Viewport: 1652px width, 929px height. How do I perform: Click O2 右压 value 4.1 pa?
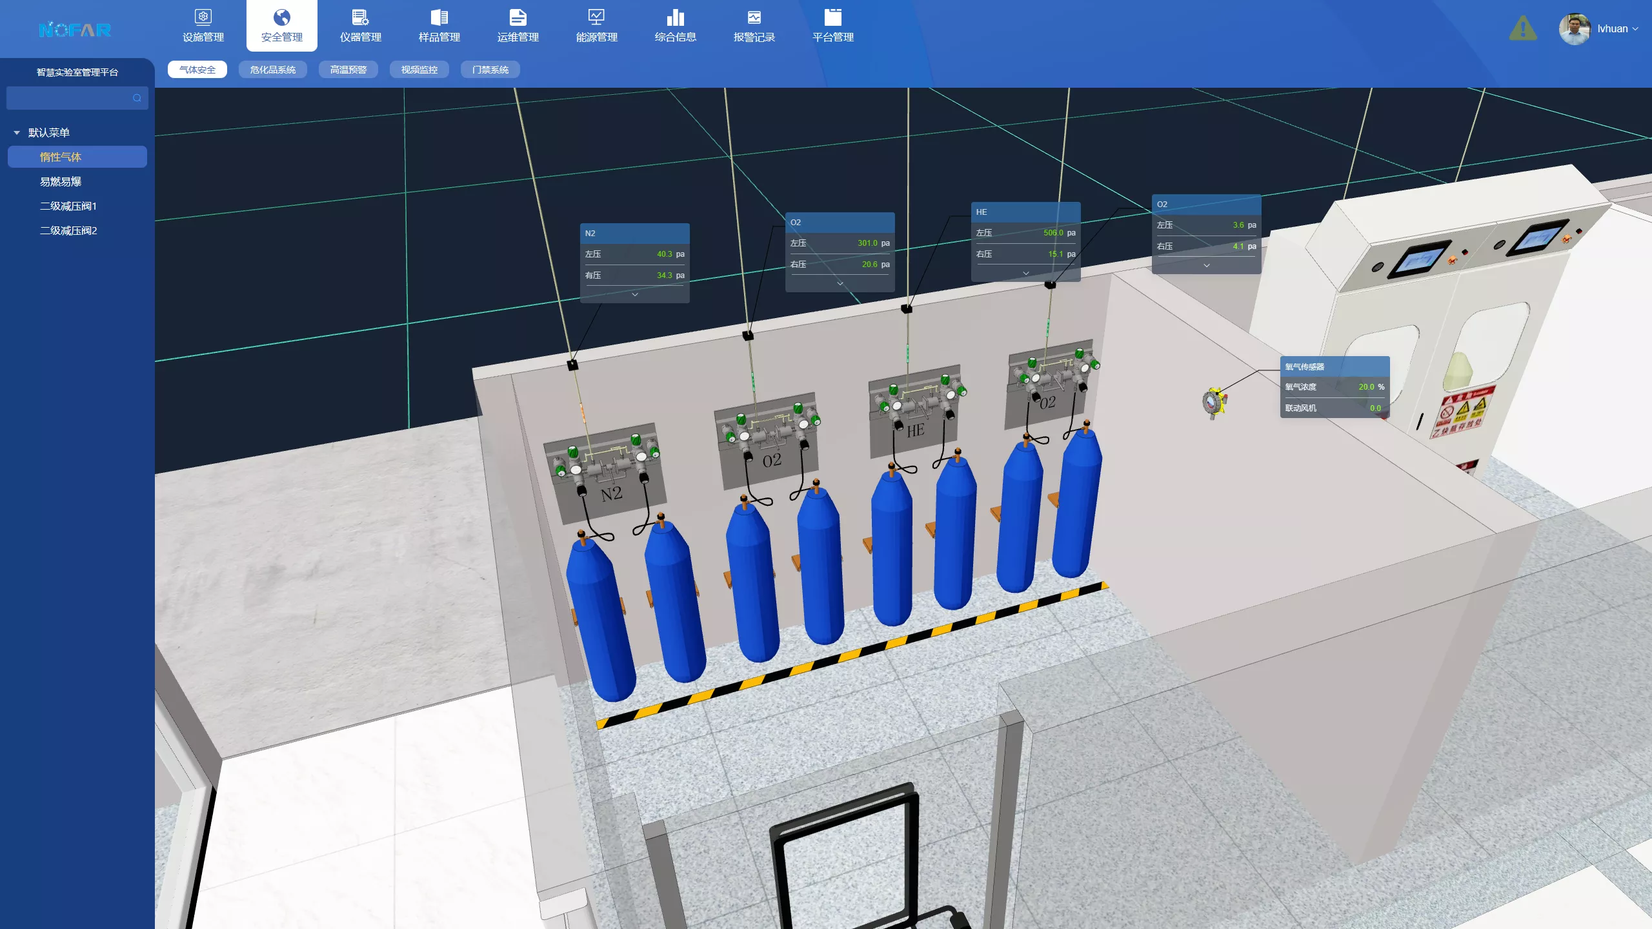click(1244, 246)
